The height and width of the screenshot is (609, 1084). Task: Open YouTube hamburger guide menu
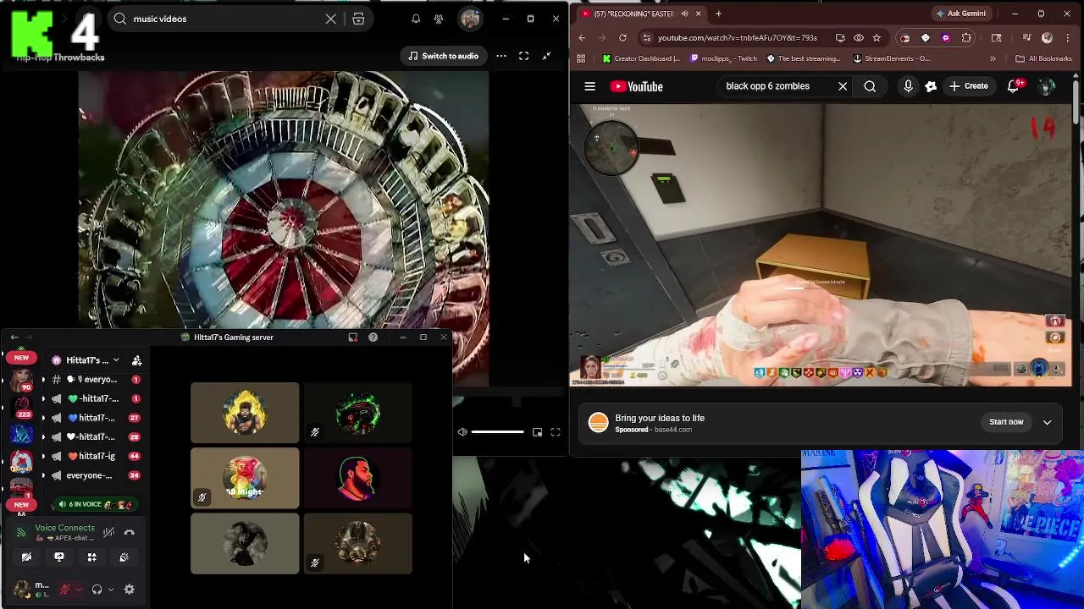(590, 86)
